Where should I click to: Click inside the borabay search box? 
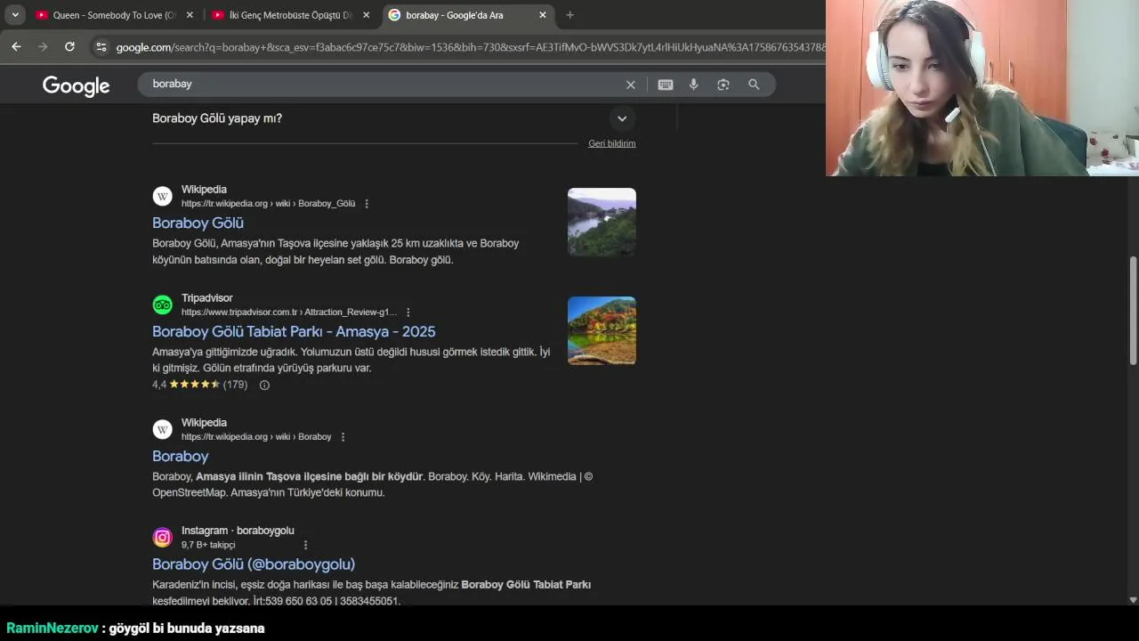[x=383, y=84]
